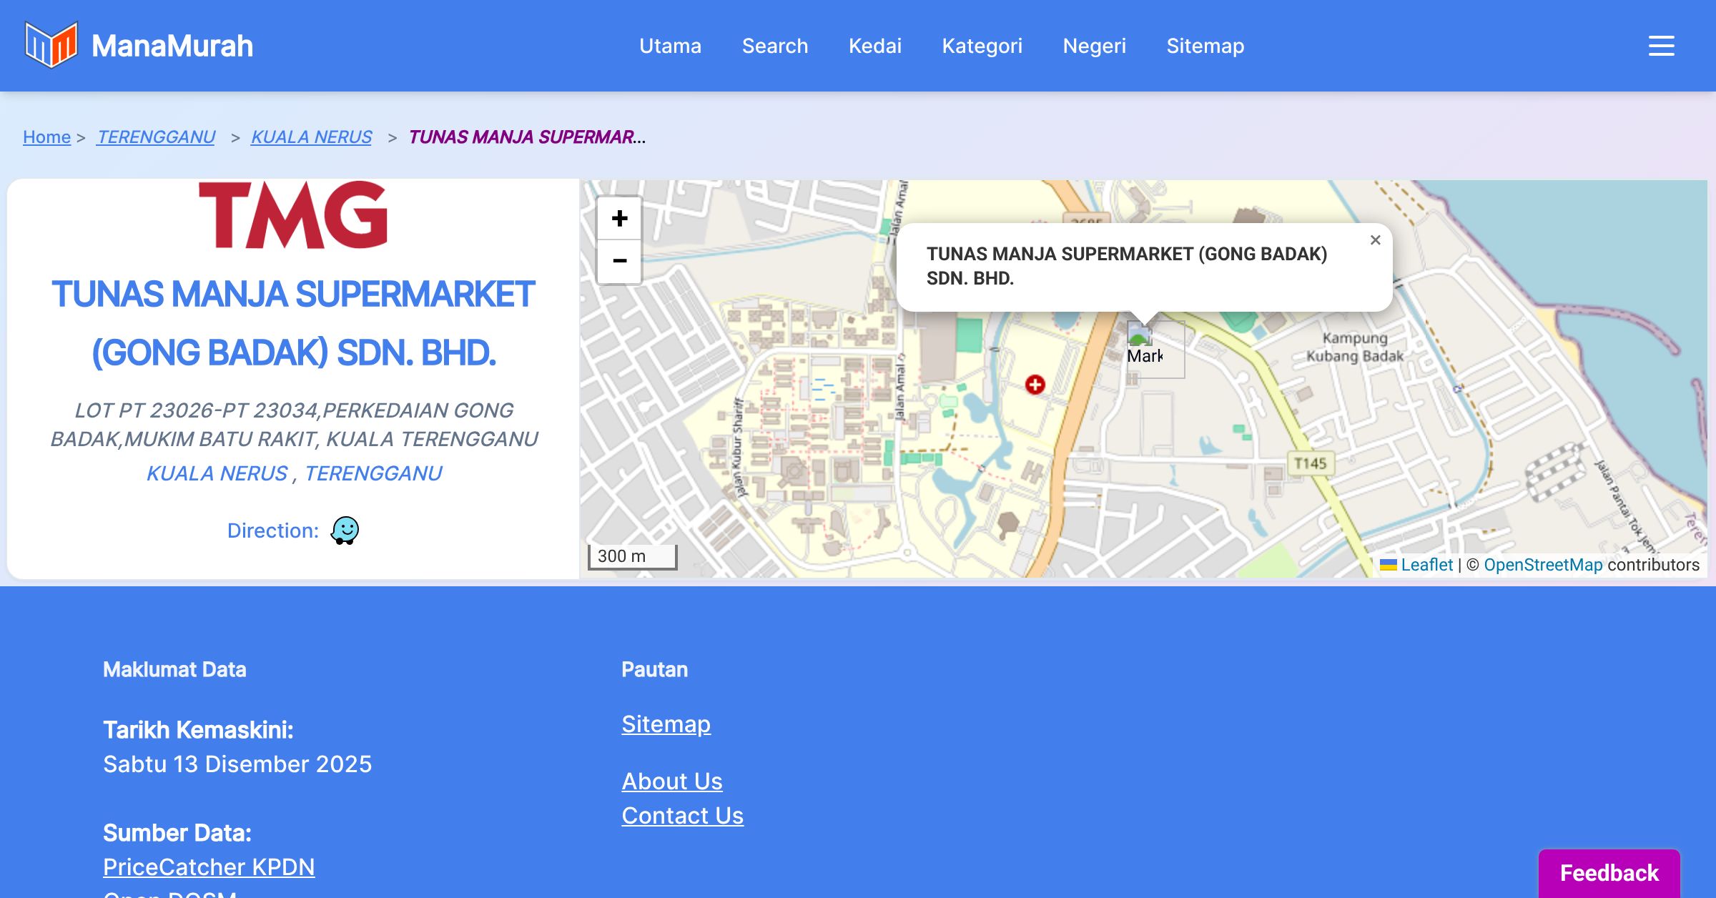
Task: Open the Kedai menu item
Action: [x=874, y=46]
